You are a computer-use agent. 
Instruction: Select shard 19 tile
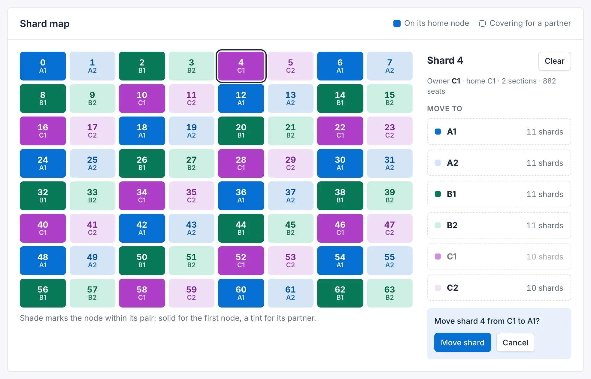point(192,131)
